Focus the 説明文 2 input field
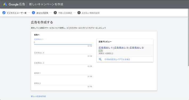The width and height of the screenshot is (189, 100). (x=63, y=83)
